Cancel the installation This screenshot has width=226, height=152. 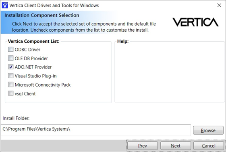pyautogui.click(x=209, y=146)
